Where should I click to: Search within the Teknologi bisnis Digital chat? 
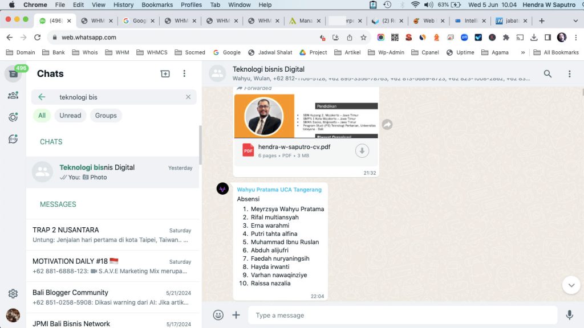547,74
